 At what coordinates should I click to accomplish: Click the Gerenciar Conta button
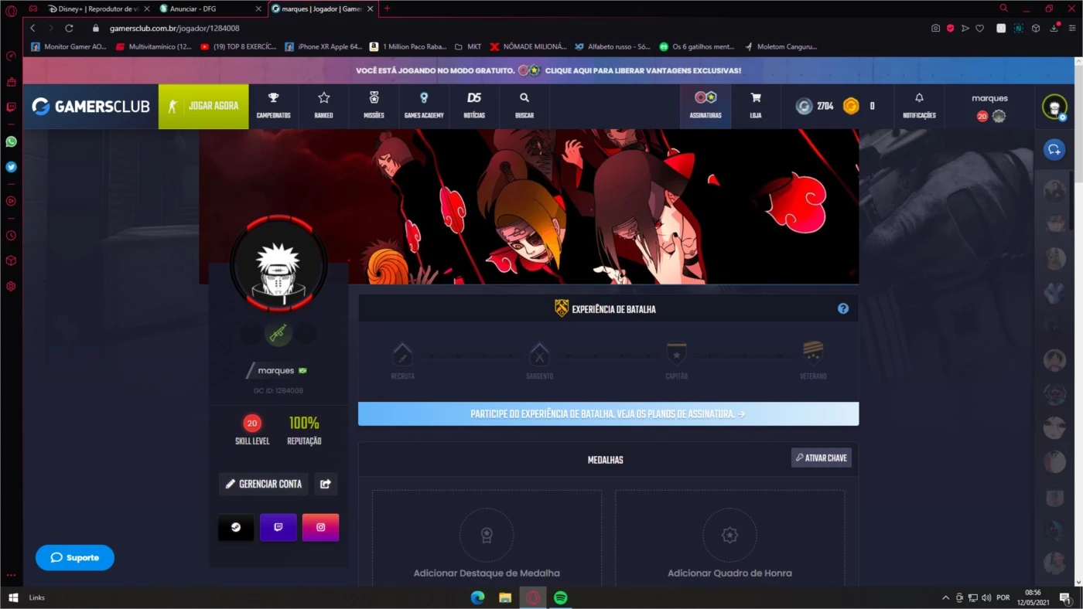pos(264,484)
